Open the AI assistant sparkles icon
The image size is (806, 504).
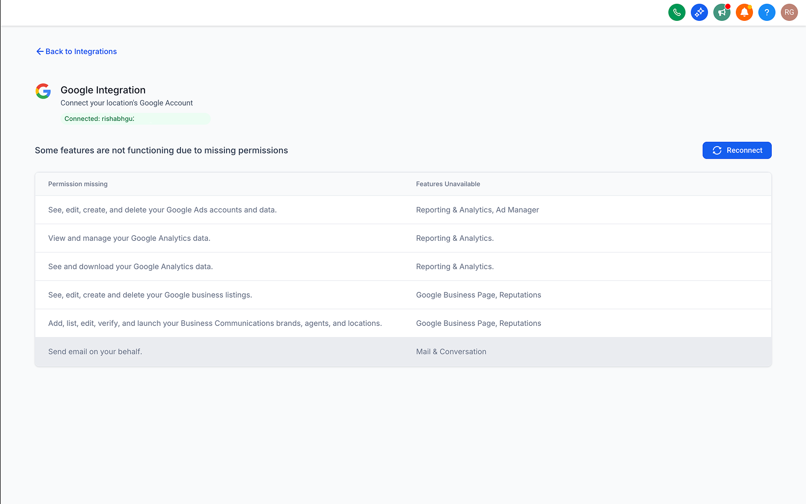click(699, 12)
